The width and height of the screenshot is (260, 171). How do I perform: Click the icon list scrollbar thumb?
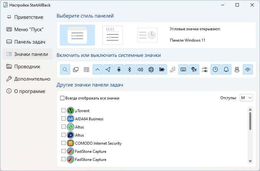(x=250, y=121)
